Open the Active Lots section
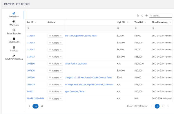 coord(14,15)
